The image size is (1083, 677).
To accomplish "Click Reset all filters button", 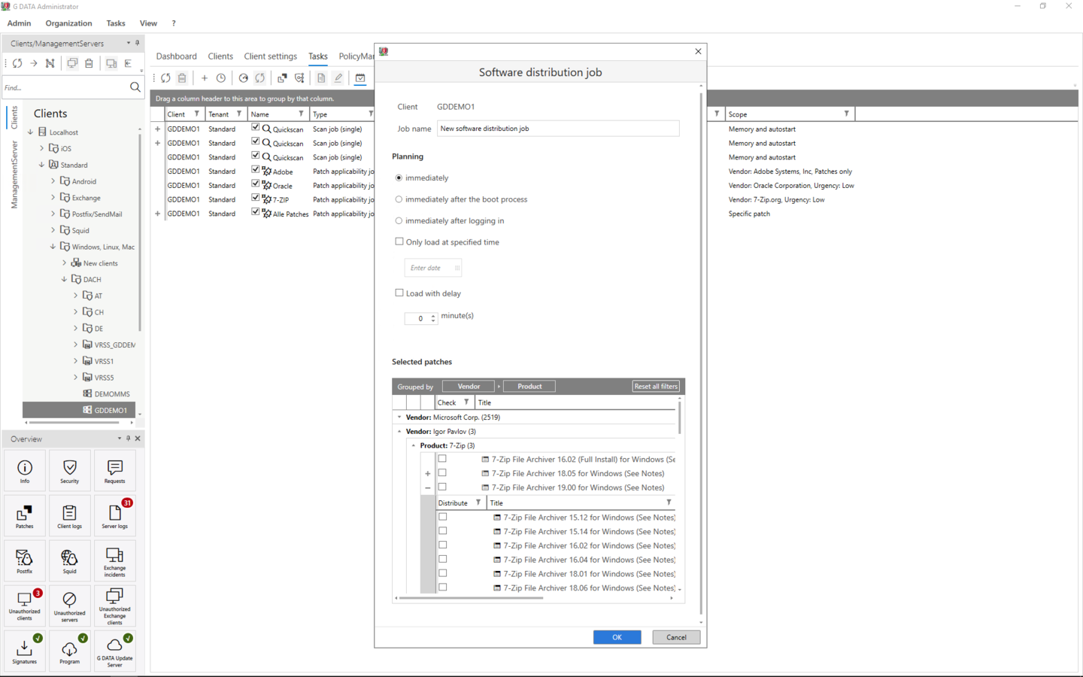I will tap(656, 386).
